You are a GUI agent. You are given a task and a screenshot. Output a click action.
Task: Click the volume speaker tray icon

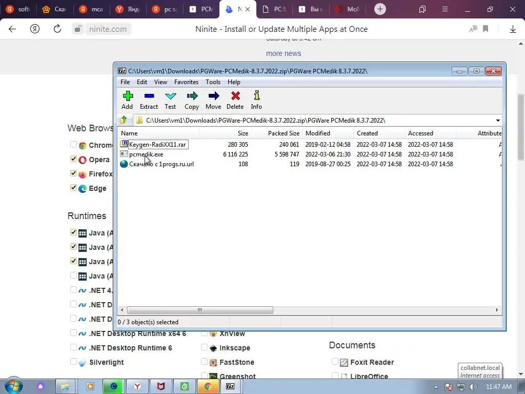pos(473,387)
